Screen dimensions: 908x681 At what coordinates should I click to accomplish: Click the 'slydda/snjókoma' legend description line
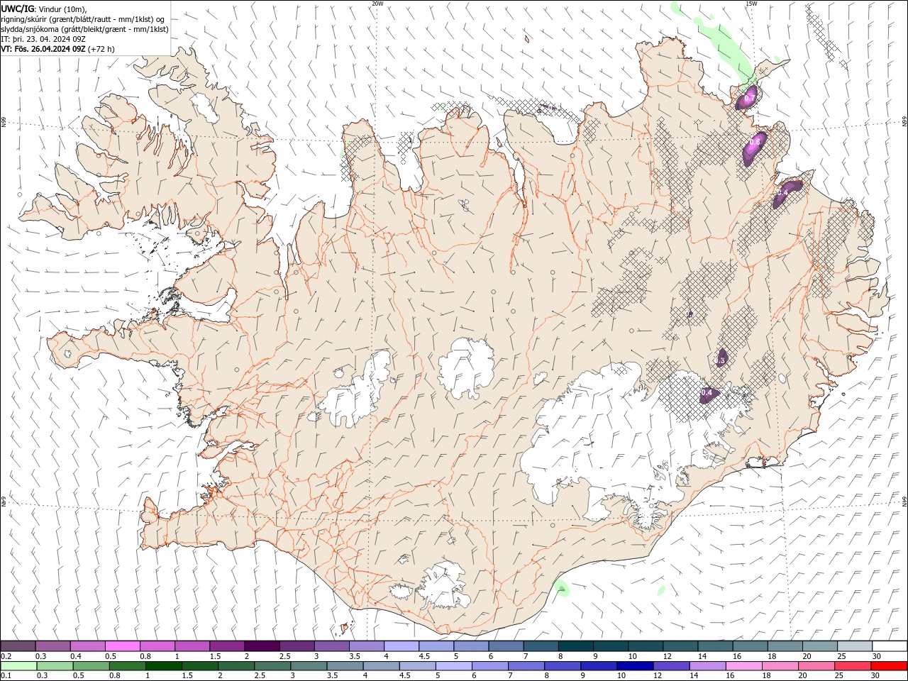click(84, 29)
